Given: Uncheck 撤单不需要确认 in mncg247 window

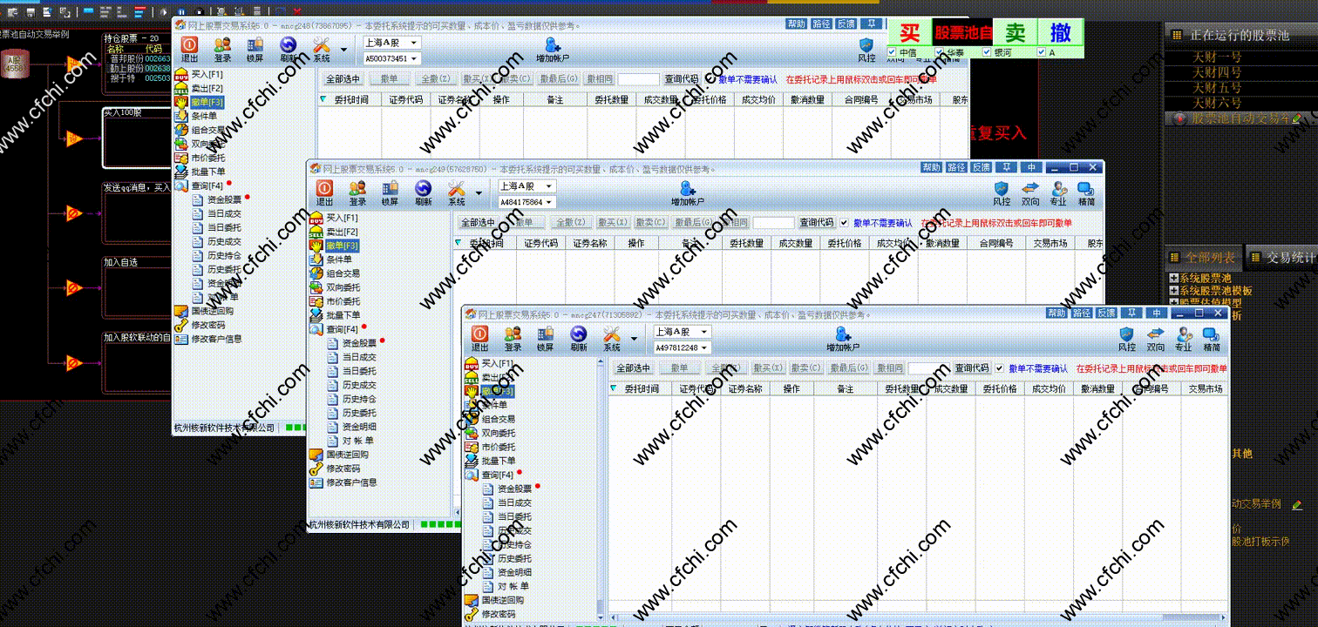Looking at the screenshot, I should coord(999,368).
